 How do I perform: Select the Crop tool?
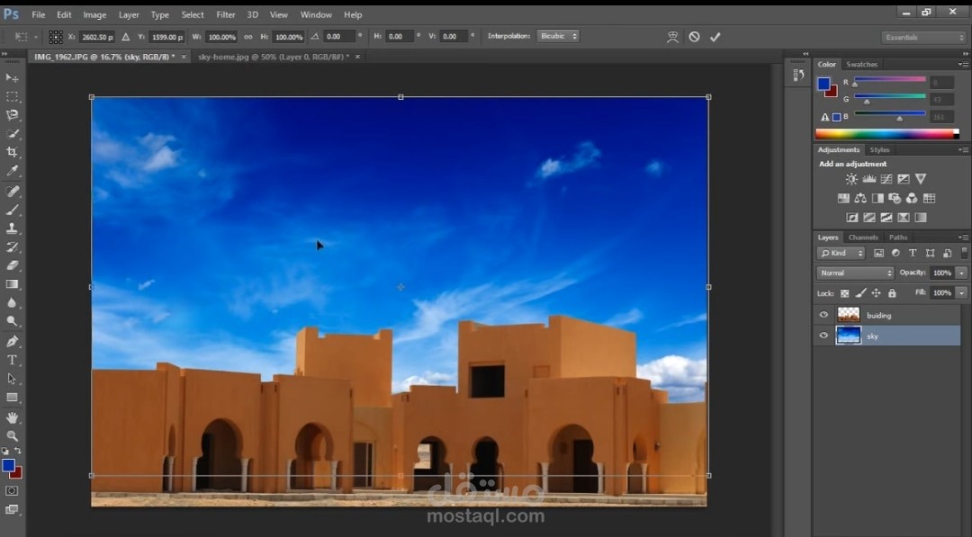(x=12, y=151)
